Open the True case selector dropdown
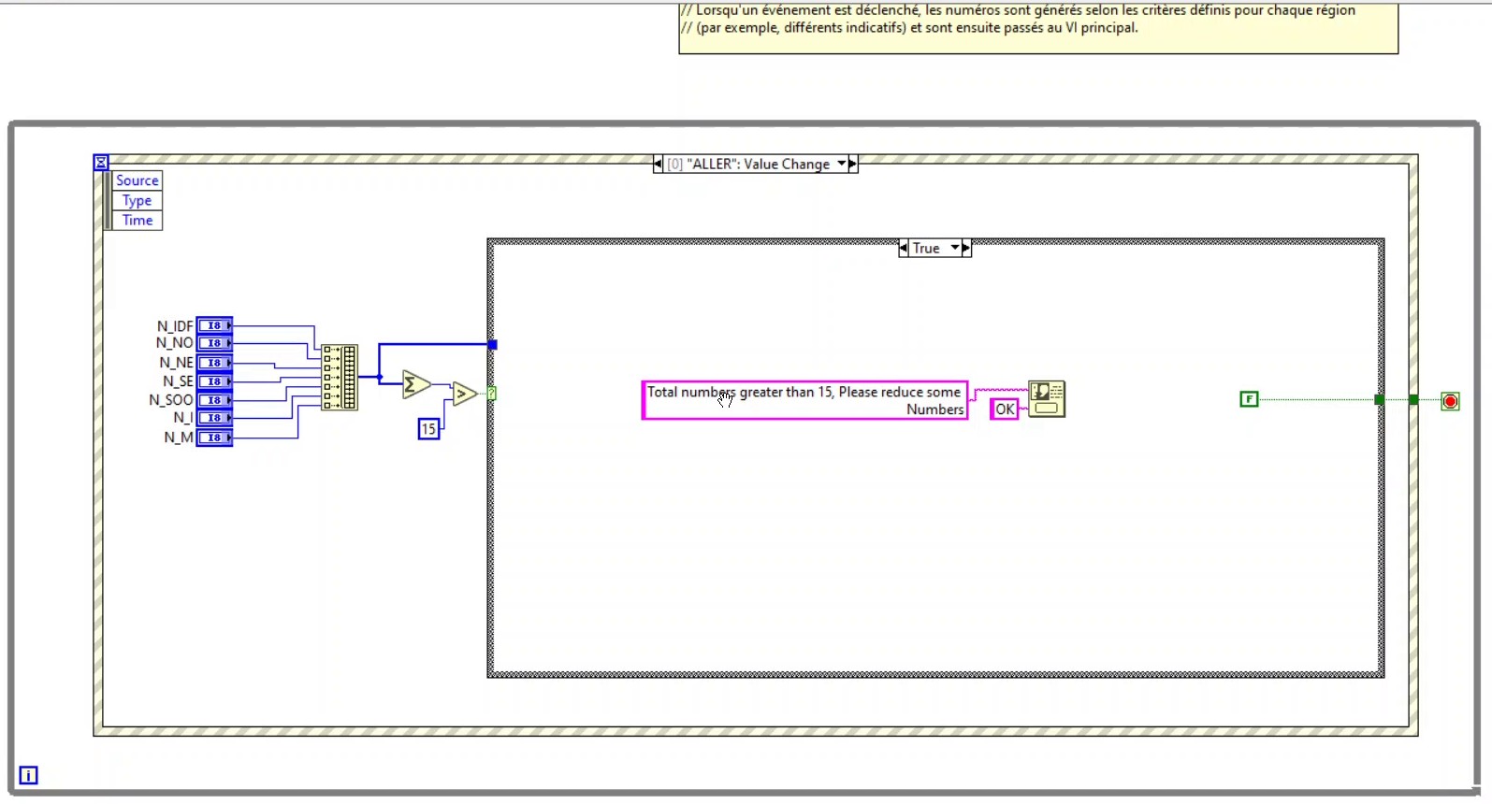Viewport: 1492px width, 804px height. (955, 248)
